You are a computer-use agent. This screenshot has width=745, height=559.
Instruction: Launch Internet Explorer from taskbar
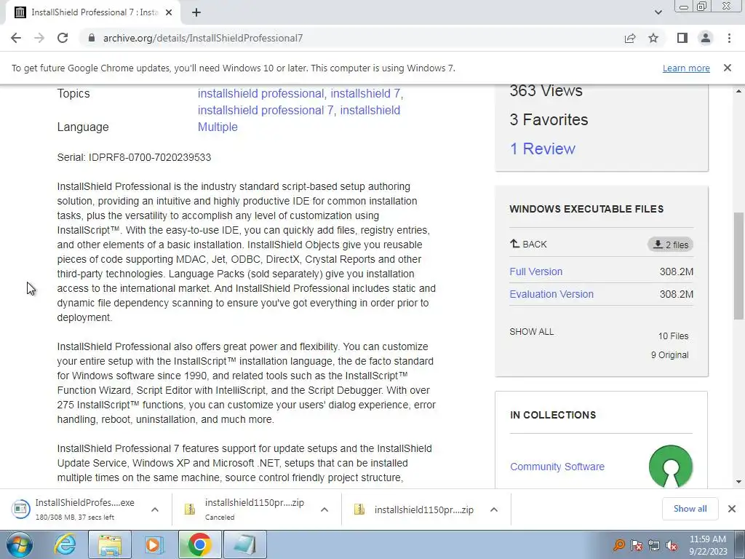coord(65,544)
